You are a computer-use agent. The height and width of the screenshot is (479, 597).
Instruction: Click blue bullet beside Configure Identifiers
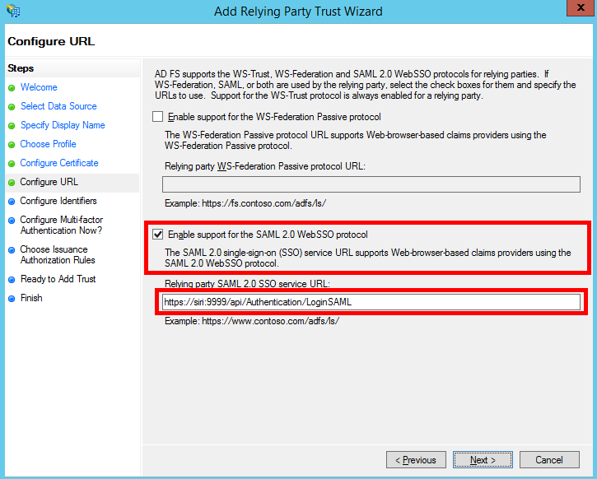pyautogui.click(x=12, y=202)
